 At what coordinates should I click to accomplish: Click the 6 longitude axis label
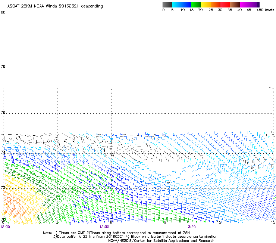tap(111, 222)
